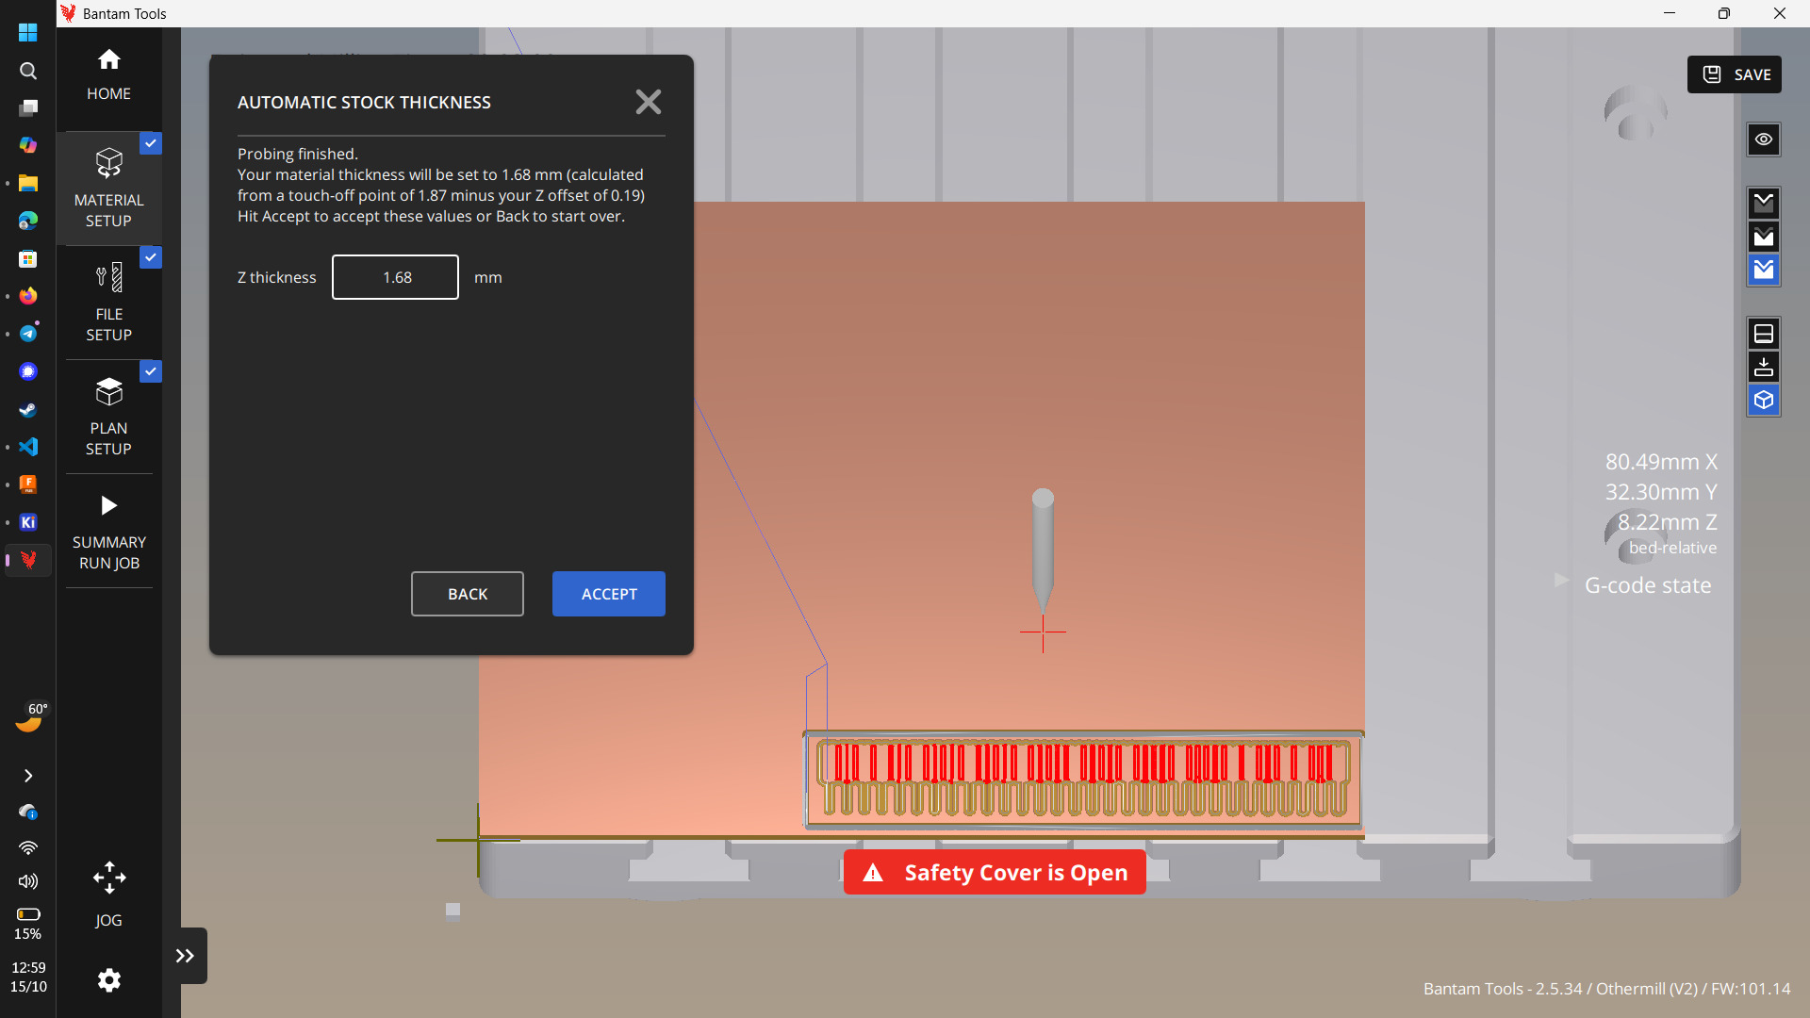
Task: Open Microsoft Store from the taskbar
Action: click(28, 258)
